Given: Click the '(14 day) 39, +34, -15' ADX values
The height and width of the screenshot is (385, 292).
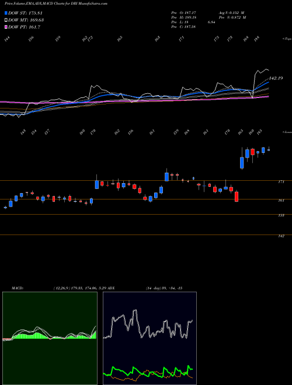Looking at the screenshot, I should (164, 288).
